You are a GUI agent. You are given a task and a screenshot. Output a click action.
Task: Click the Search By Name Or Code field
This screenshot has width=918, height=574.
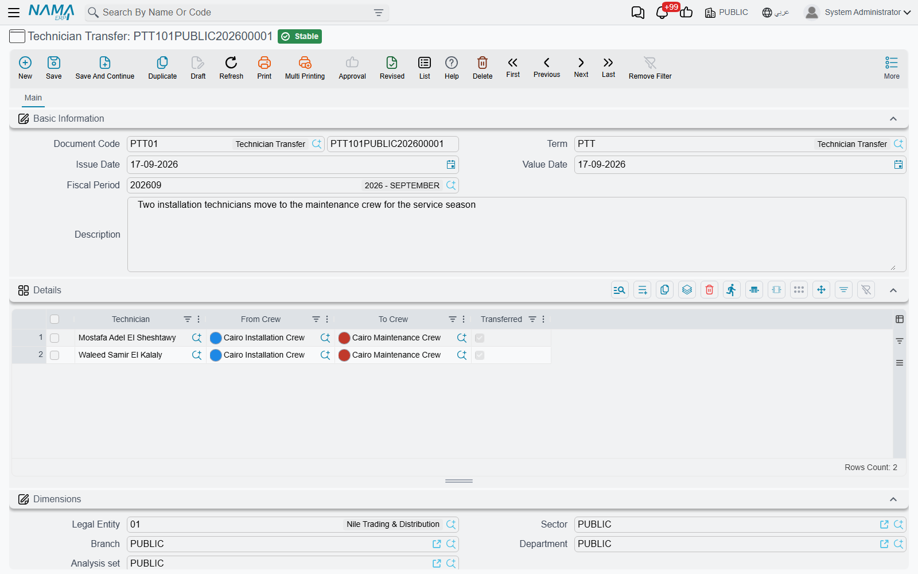click(x=235, y=13)
